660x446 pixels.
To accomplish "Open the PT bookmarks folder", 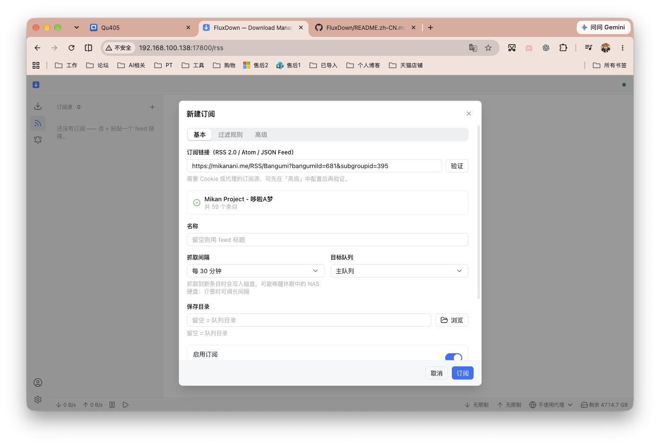I will coord(164,65).
